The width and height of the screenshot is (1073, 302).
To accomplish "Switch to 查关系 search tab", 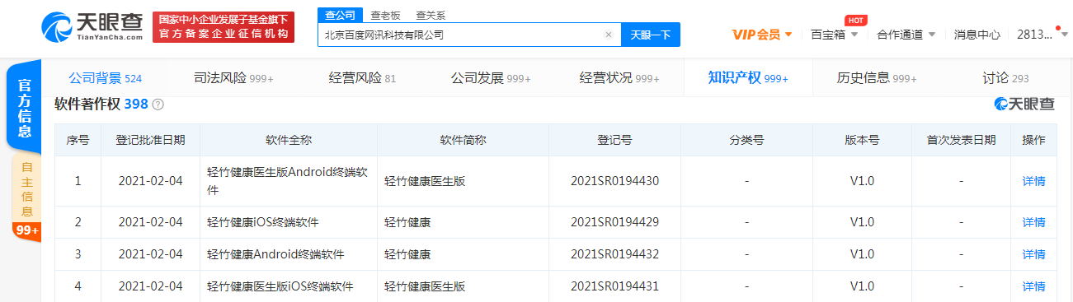I will pyautogui.click(x=431, y=15).
